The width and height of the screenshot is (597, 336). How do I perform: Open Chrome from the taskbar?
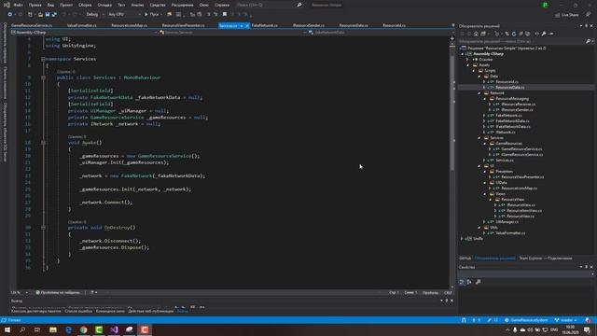[83, 329]
